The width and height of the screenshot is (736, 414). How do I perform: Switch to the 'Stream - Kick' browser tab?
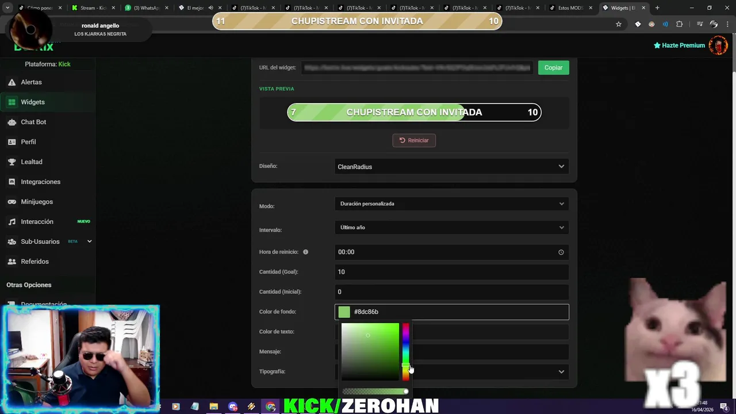(93, 8)
